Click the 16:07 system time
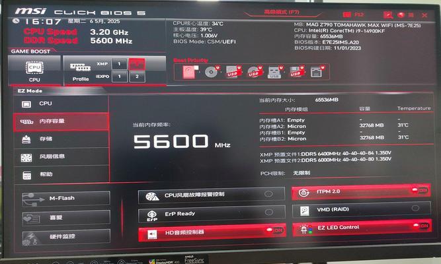The width and height of the screenshot is (441, 264). coord(43,22)
